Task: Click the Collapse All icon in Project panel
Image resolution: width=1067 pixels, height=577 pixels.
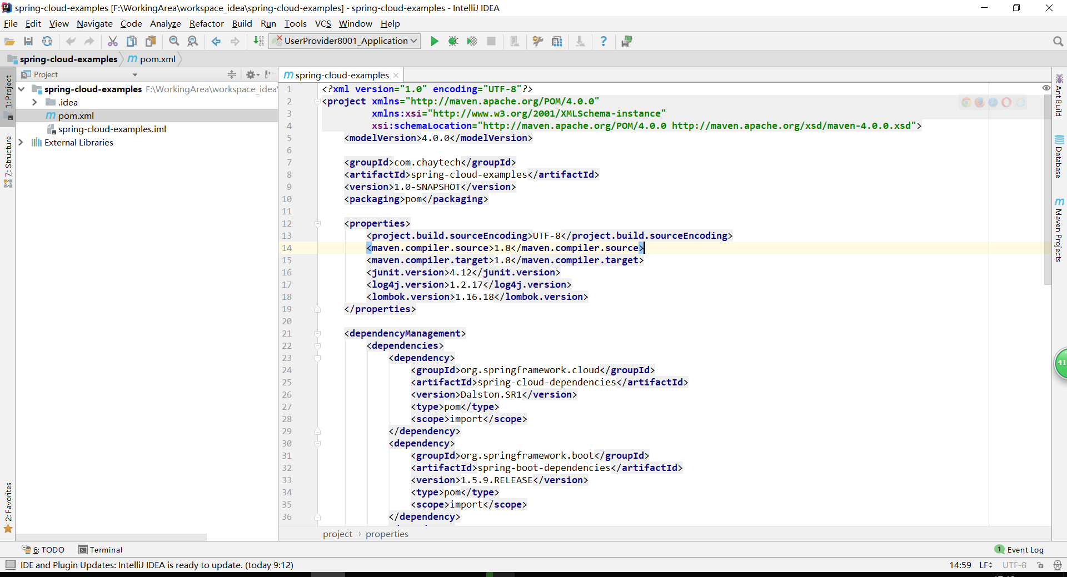Action: (x=232, y=74)
